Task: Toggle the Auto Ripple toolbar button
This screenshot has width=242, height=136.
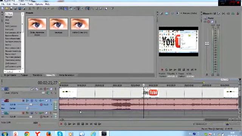Action: (x=71, y=8)
